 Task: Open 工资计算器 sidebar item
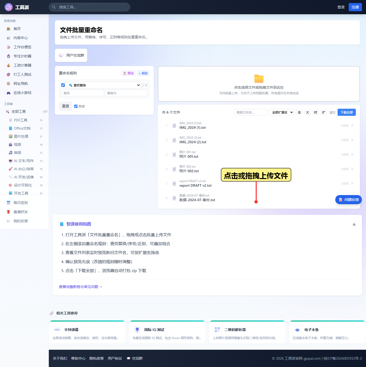coord(24,65)
